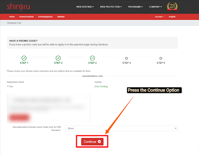
Task: Expand the Programs menu
Action: pos(135,7)
